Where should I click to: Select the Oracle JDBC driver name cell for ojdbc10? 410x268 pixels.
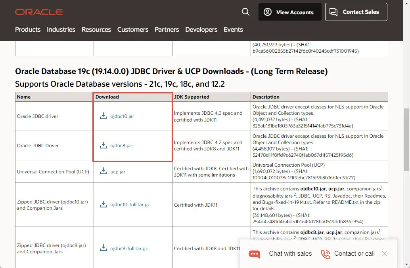pos(54,116)
